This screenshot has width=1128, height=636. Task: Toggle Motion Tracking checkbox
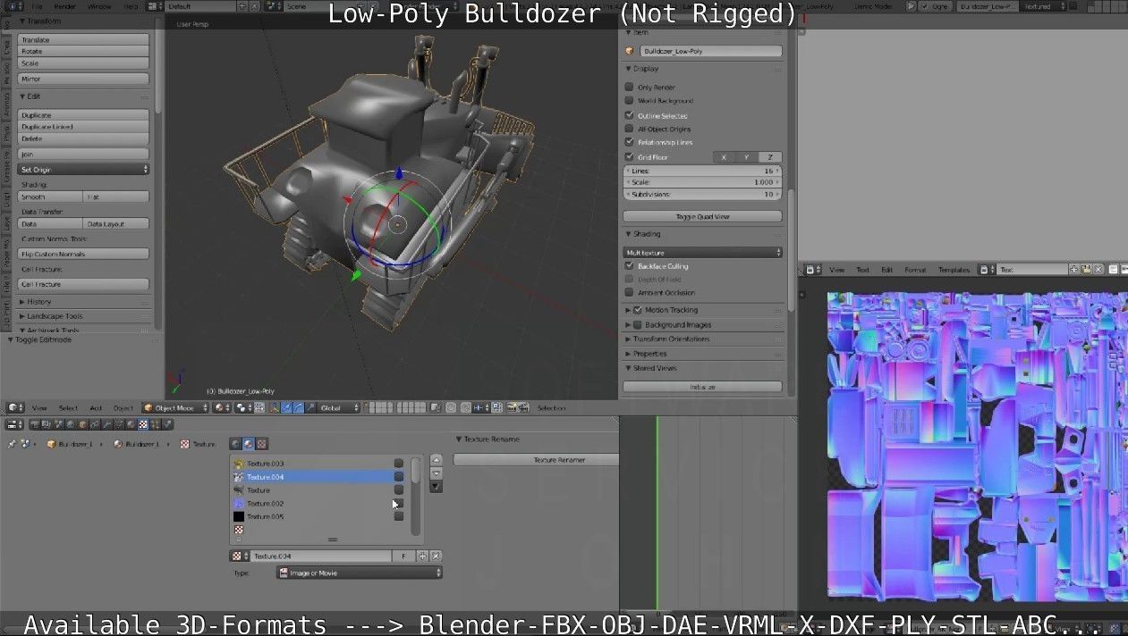point(638,310)
